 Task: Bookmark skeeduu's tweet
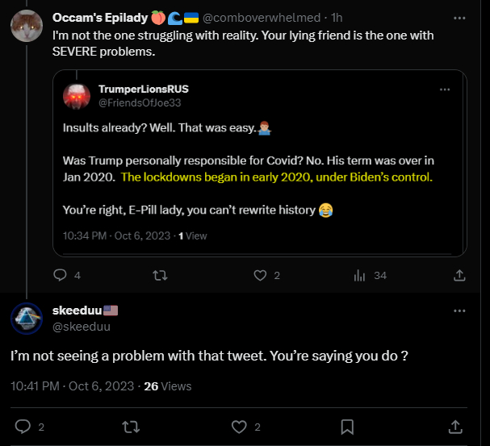347,426
